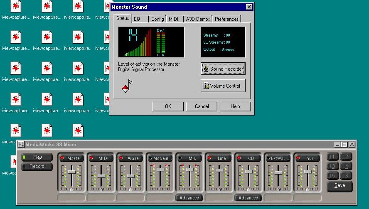The image size is (369, 209).
Task: Mute the Line channel
Action: coord(219,158)
